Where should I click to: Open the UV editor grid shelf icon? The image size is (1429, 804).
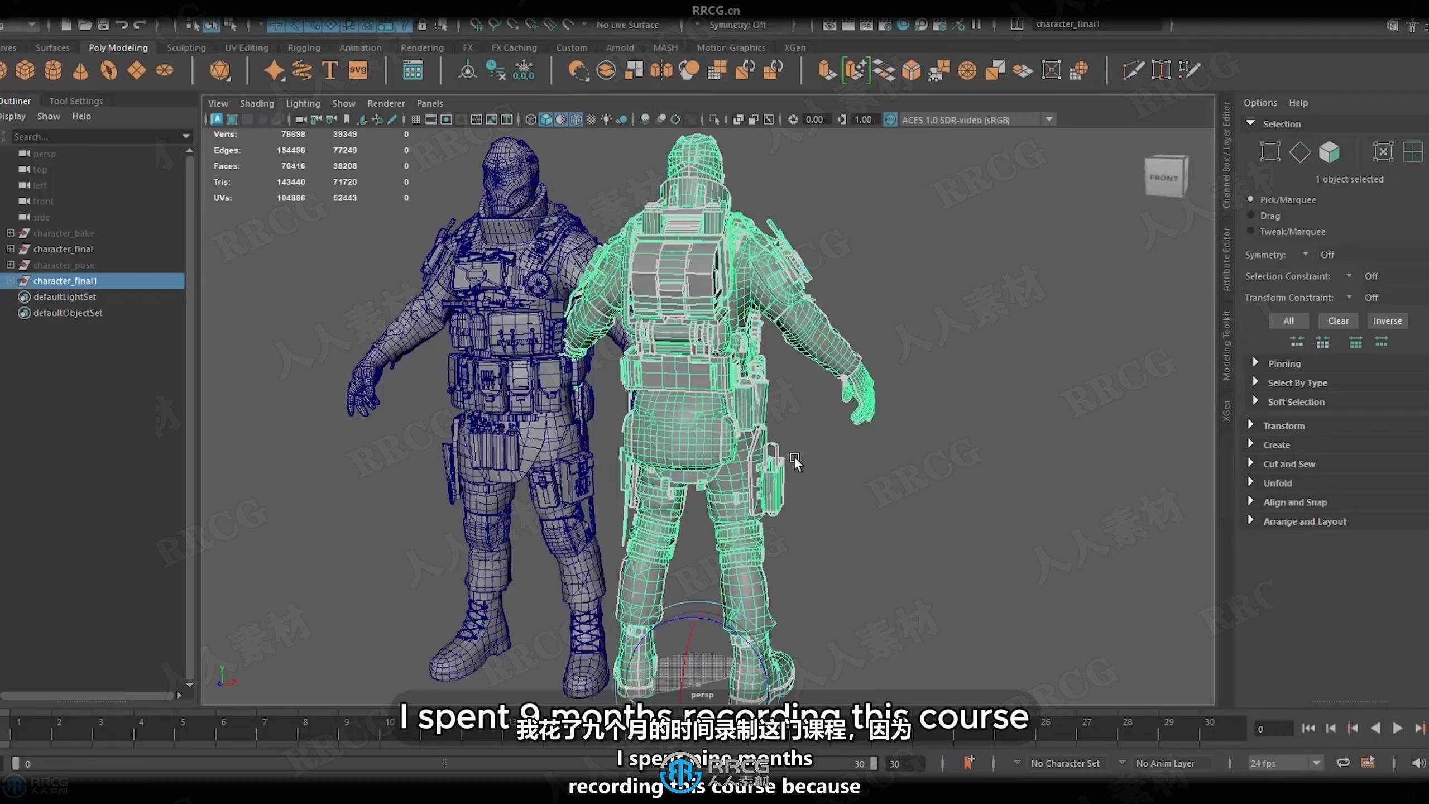point(413,71)
